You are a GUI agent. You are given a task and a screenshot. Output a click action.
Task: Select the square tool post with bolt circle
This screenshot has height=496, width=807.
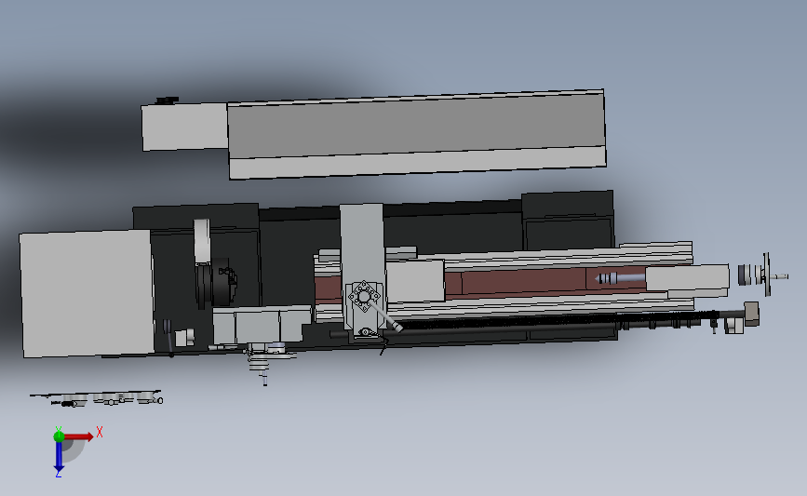364,297
